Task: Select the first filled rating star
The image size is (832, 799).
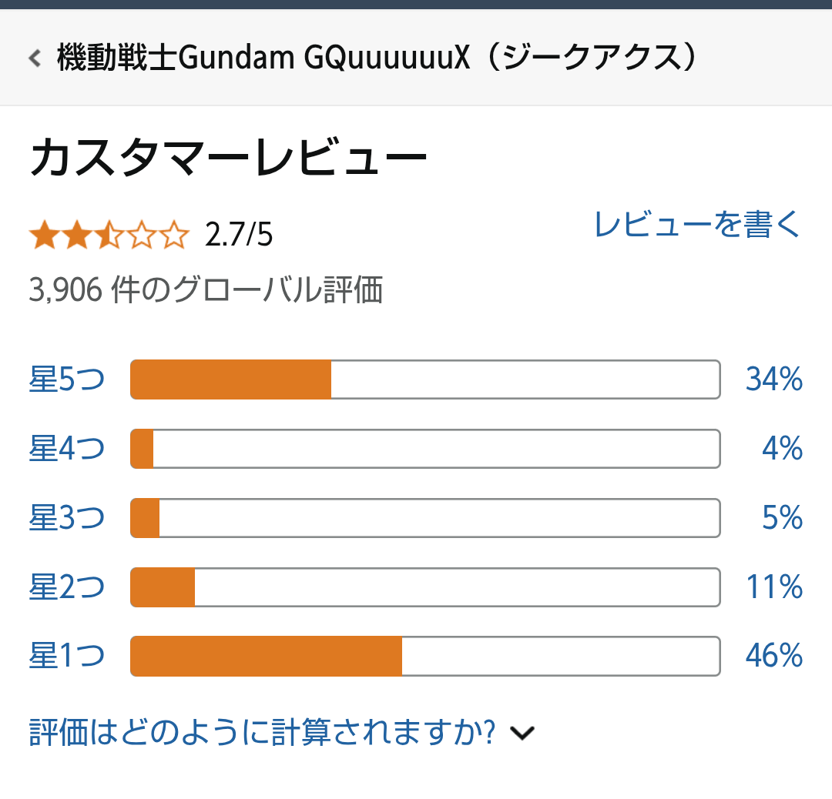Action: click(x=45, y=236)
